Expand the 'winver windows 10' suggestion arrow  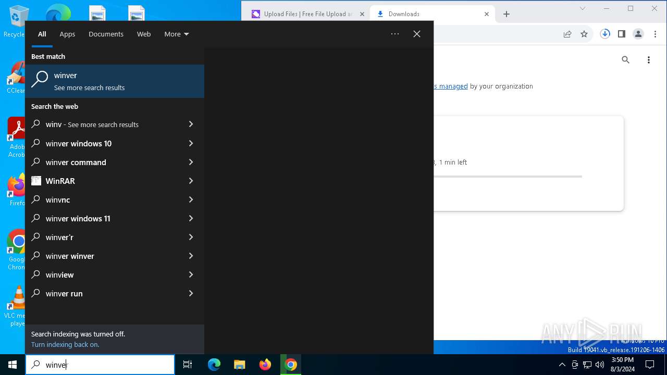click(191, 143)
